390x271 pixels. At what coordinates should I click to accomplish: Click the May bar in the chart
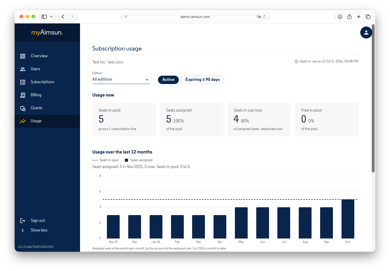coord(241,223)
